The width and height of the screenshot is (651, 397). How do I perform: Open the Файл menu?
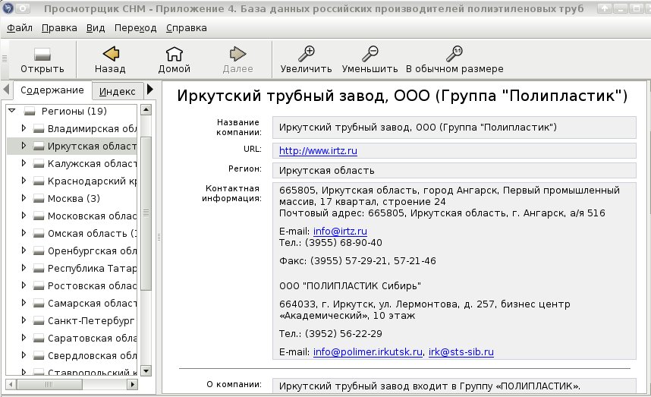[x=20, y=28]
